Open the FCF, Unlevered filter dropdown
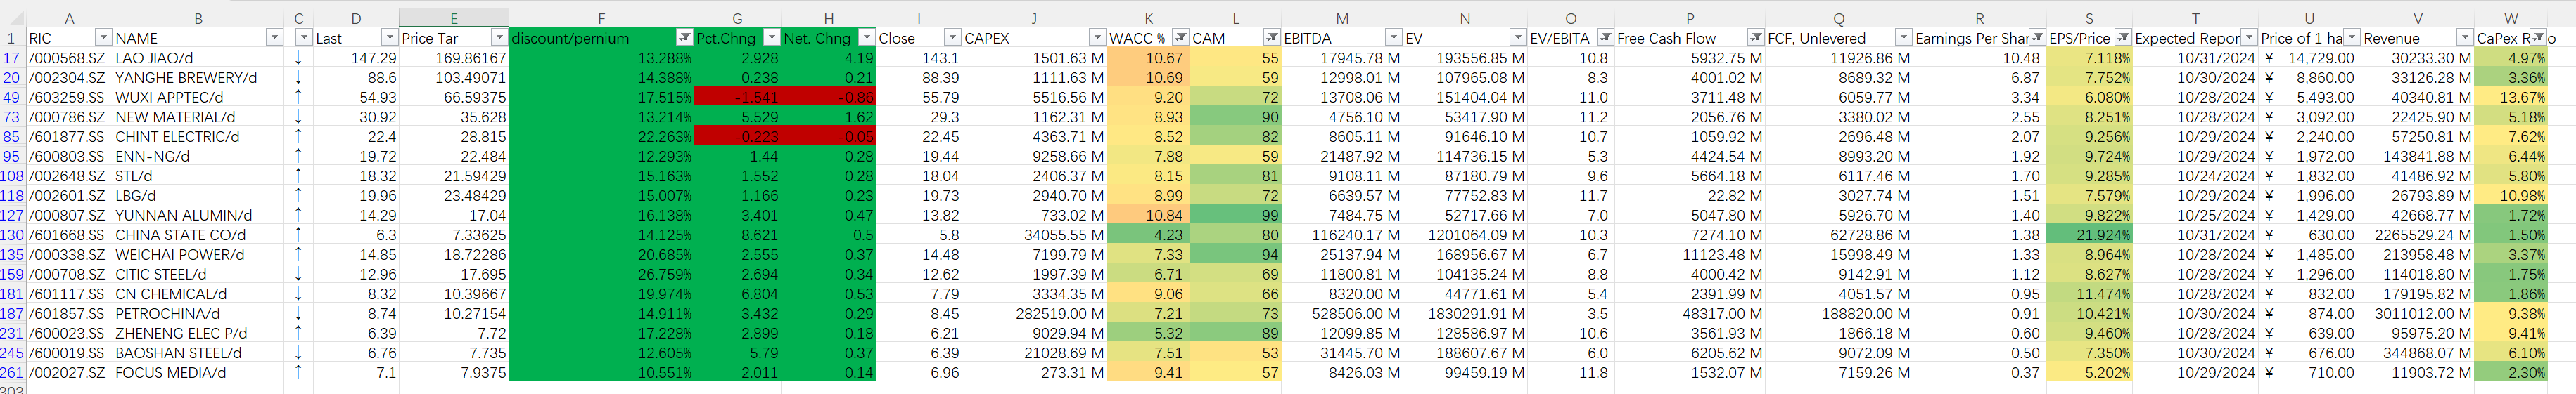This screenshot has height=394, width=2576. click(x=1903, y=38)
